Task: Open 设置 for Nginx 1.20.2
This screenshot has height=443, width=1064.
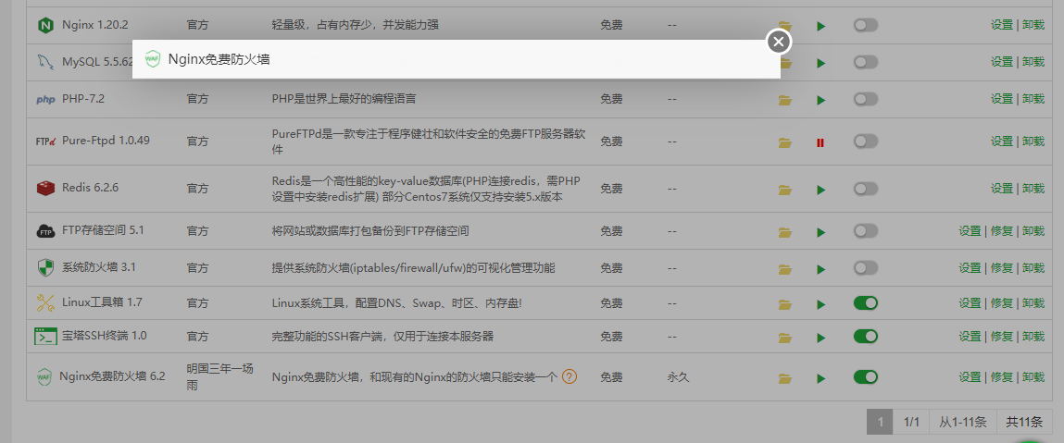Action: click(1002, 25)
